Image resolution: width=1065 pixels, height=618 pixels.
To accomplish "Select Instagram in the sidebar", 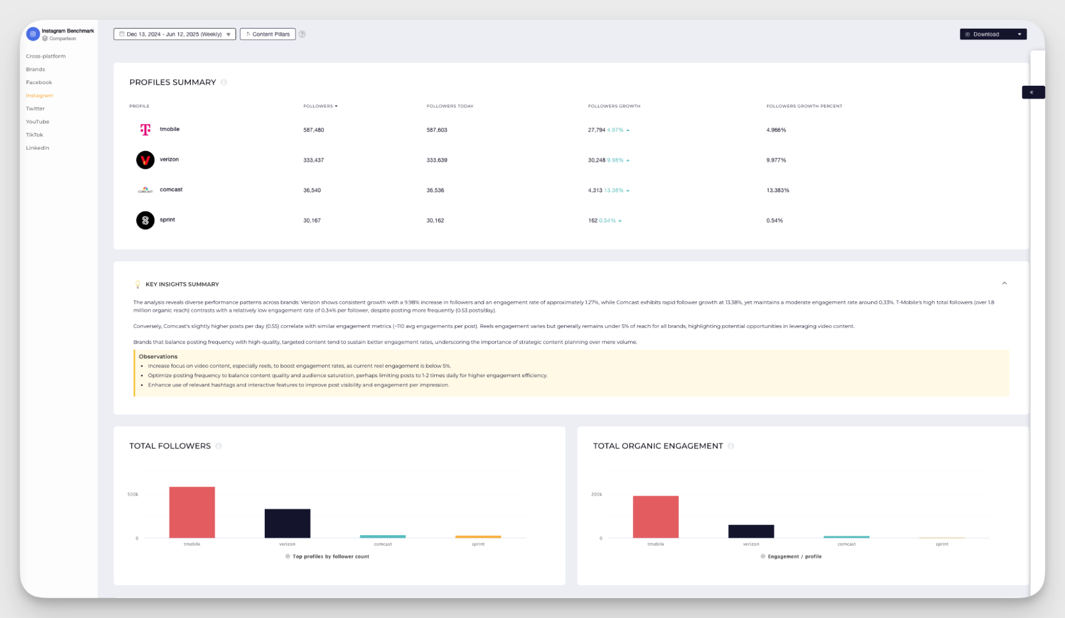I will pos(39,95).
